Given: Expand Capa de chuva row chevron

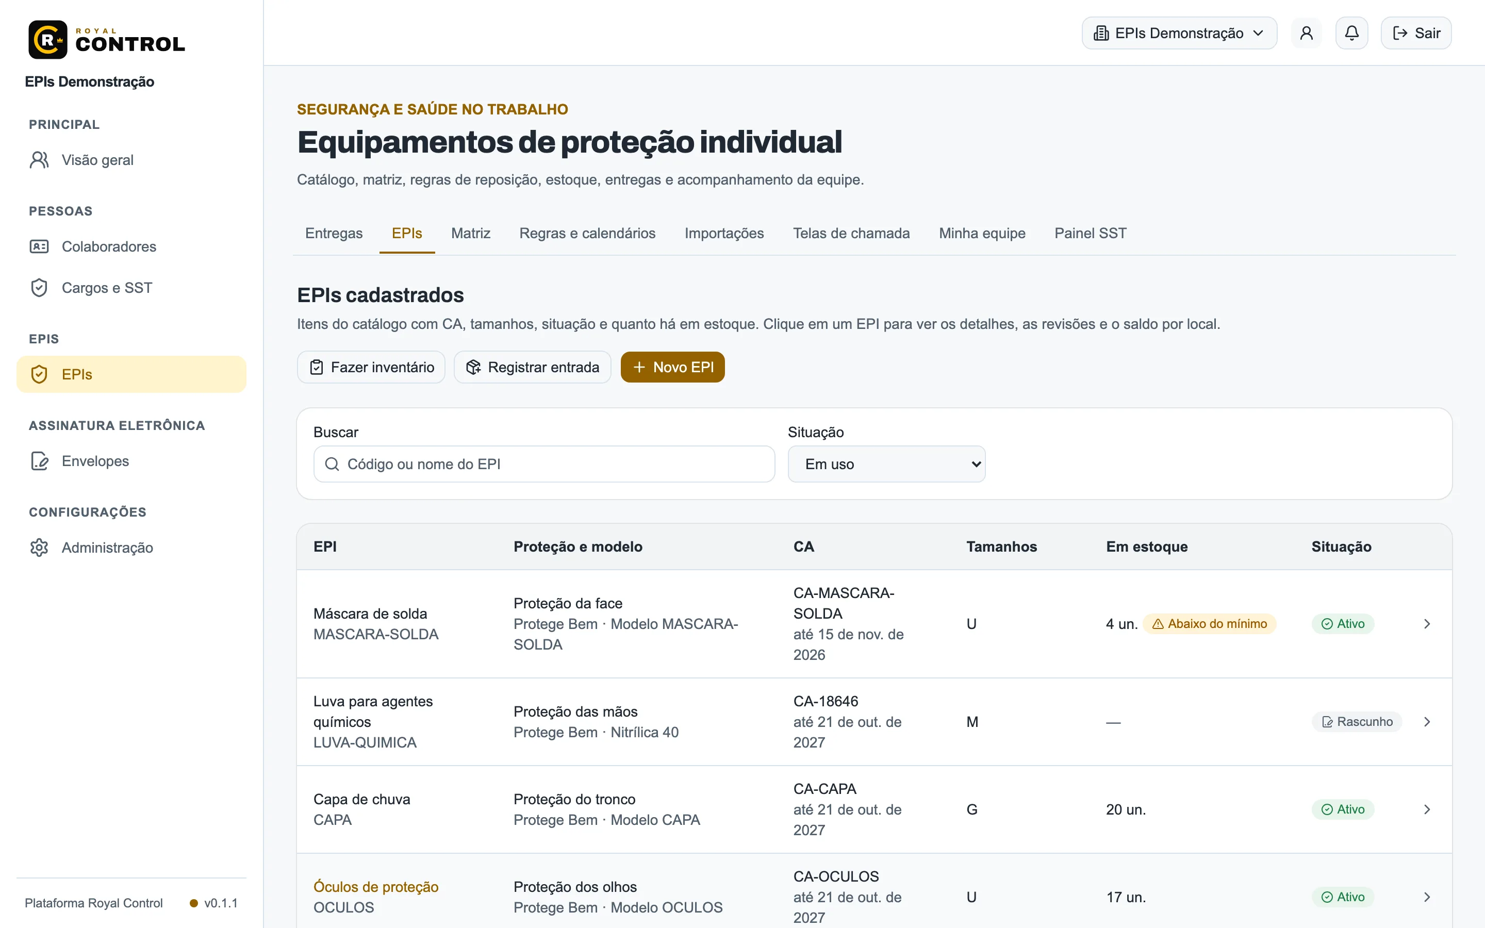Looking at the screenshot, I should coord(1427,809).
